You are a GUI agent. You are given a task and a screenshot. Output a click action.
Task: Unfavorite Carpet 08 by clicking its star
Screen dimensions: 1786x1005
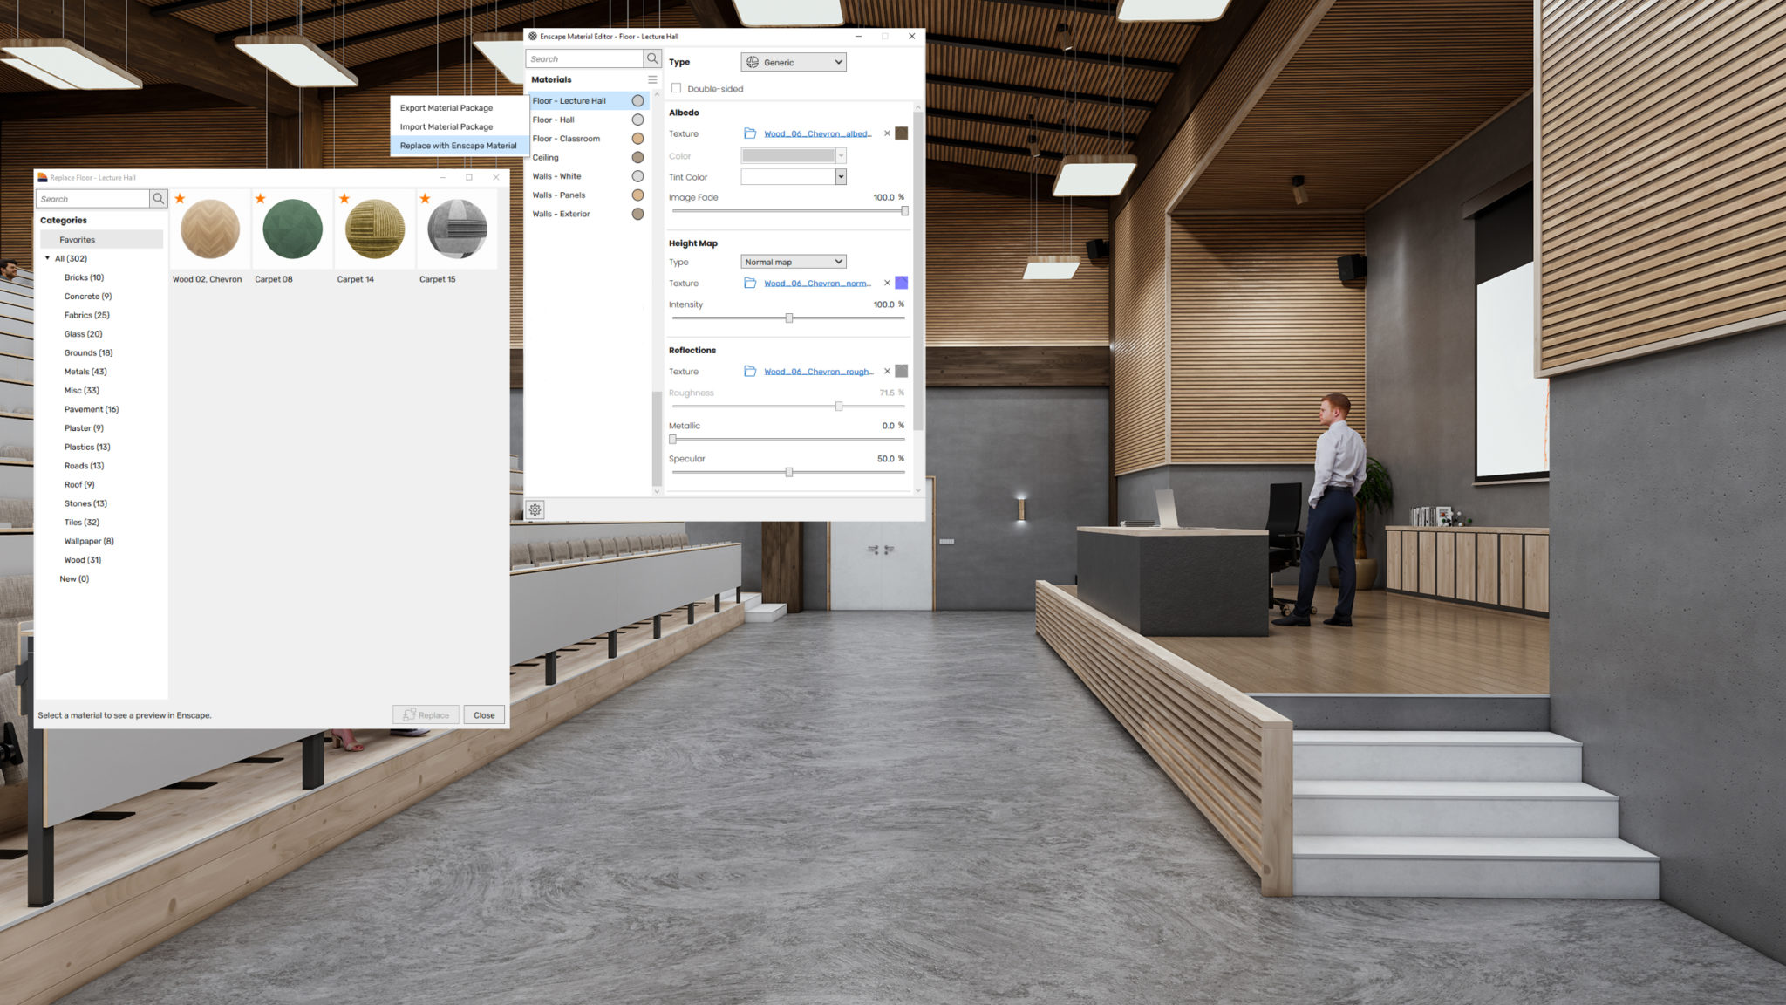[260, 199]
